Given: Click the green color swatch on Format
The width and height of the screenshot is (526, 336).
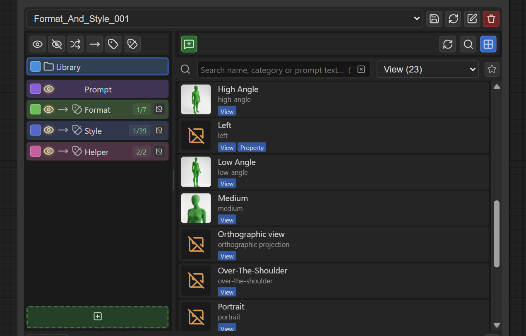Looking at the screenshot, I should coord(36,109).
